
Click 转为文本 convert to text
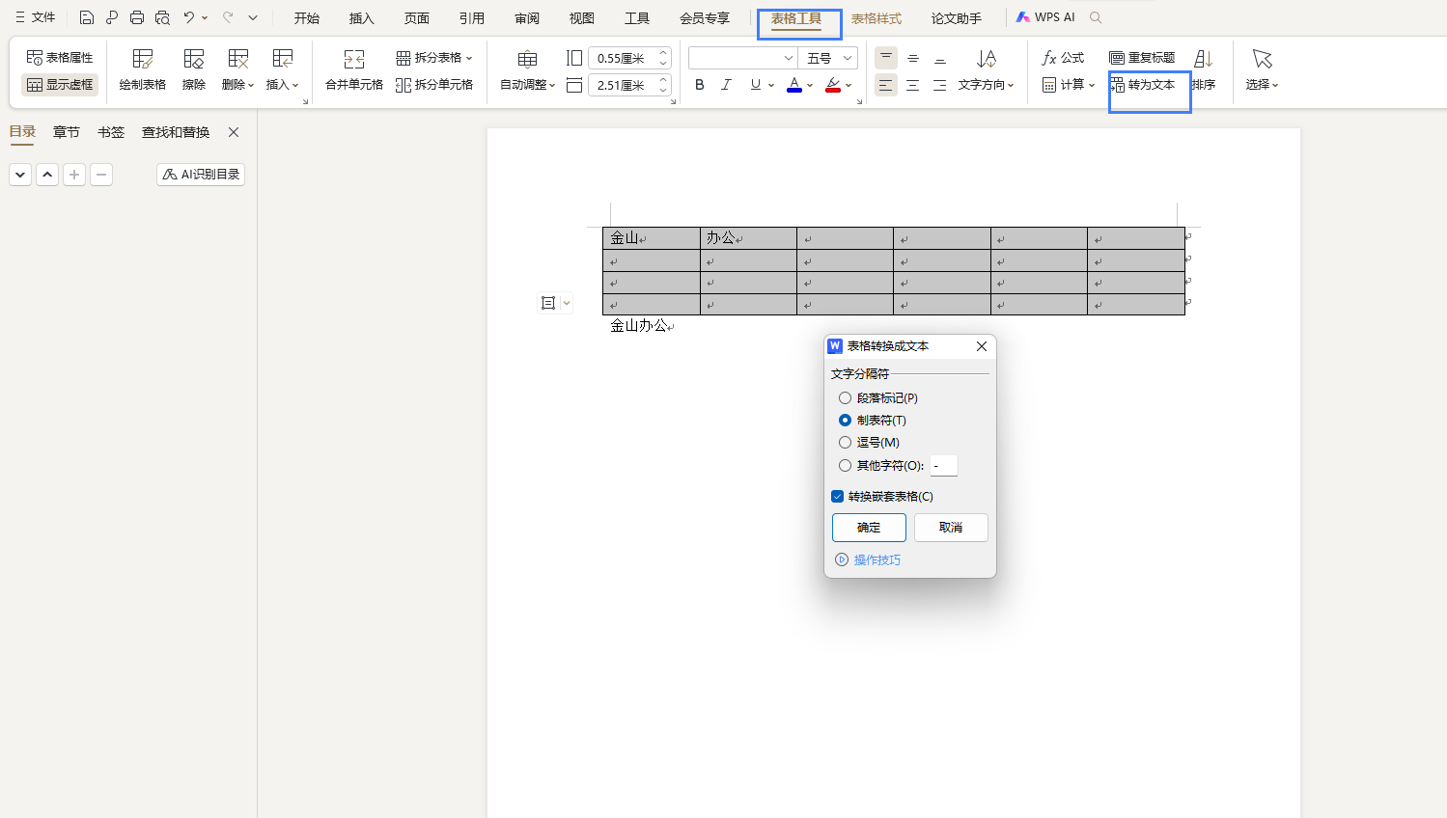coord(1143,85)
